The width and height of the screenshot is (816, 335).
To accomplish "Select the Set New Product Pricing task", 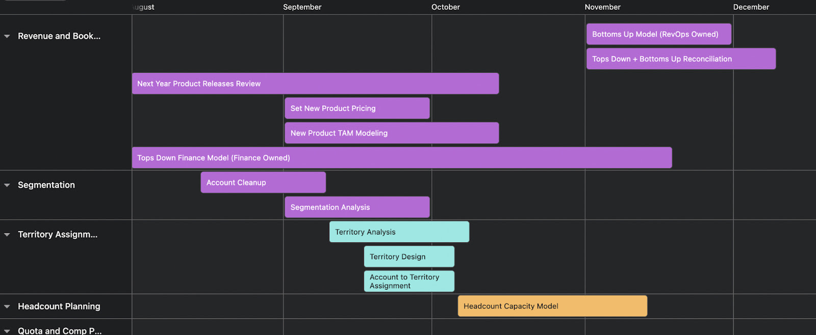I will tap(356, 108).
